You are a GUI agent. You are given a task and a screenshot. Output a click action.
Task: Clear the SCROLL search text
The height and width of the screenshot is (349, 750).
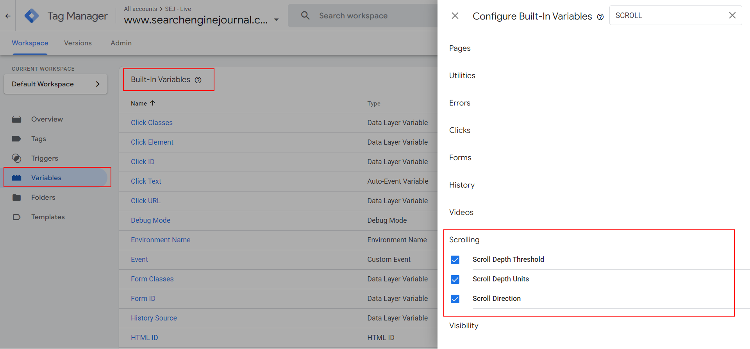pos(732,15)
